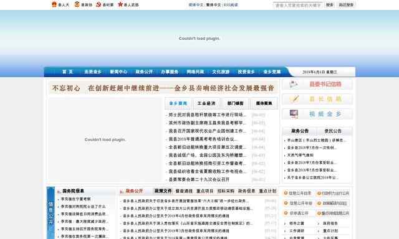Image resolution: width=399 pixels, height=239 pixels.
Task: Open 办事服务 navigation item
Action: pyautogui.click(x=170, y=72)
